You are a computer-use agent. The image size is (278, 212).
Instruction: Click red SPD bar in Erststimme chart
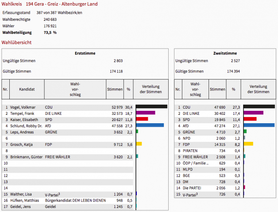tap(142, 119)
